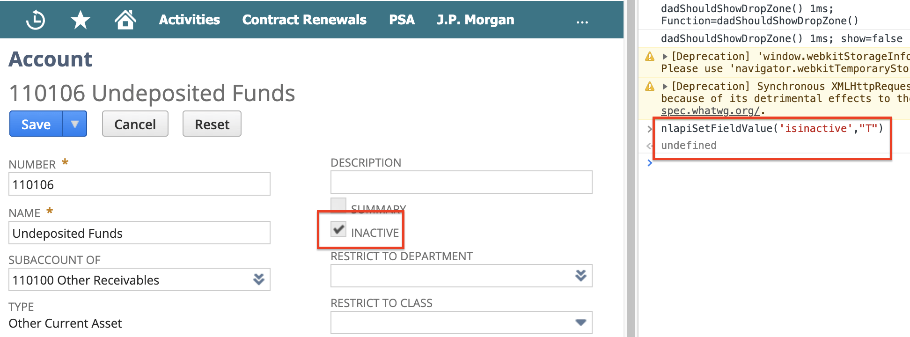
Task: Open the Save button dropdown arrow
Action: [x=75, y=124]
